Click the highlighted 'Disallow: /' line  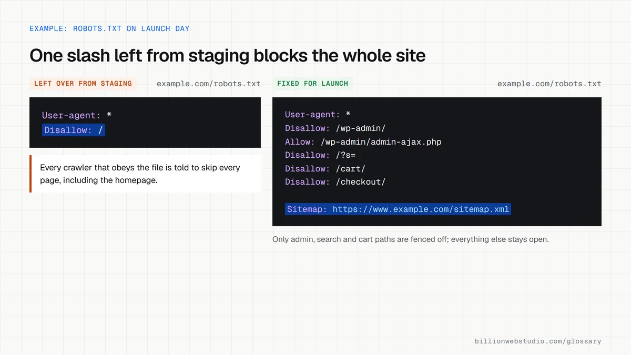pos(74,130)
